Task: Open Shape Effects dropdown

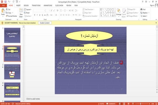Action: coord(132,16)
